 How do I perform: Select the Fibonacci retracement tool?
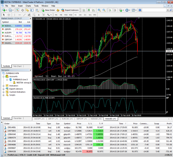[x=34, y=15]
